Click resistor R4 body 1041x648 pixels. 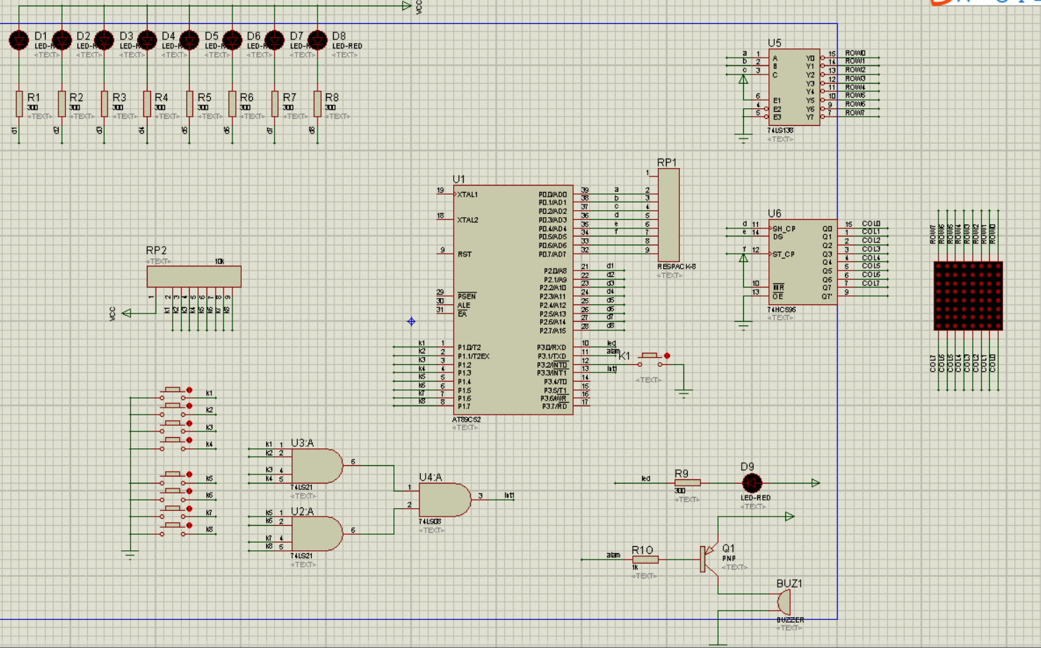pos(147,103)
